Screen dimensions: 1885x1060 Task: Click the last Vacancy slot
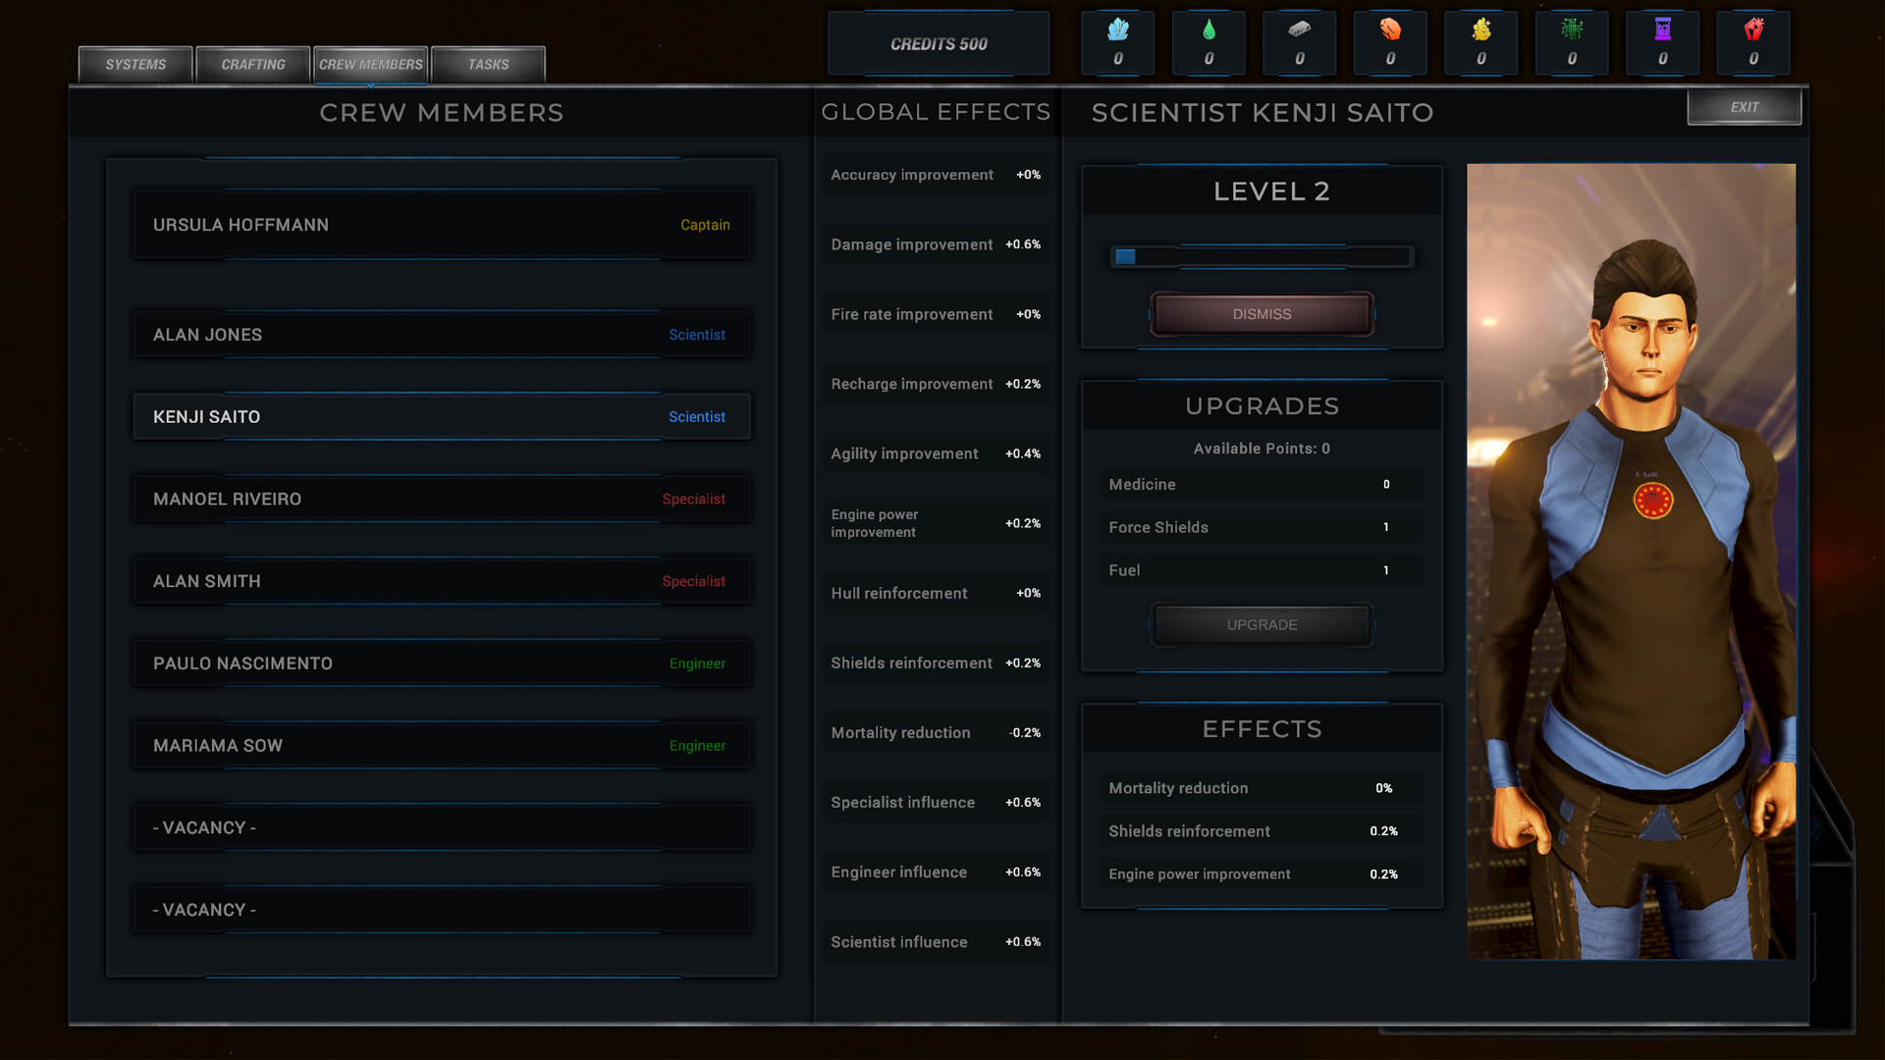(x=442, y=910)
